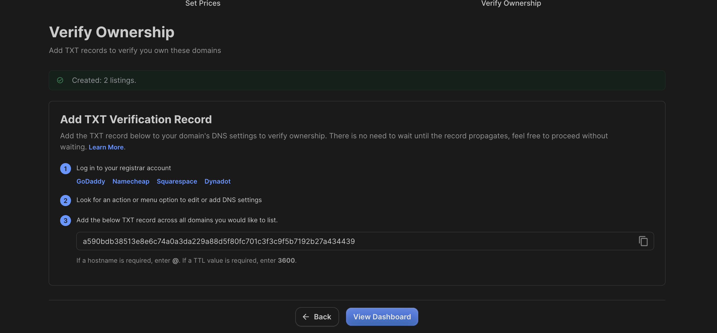Click the step 3 number badge
The height and width of the screenshot is (333, 717).
(66, 221)
